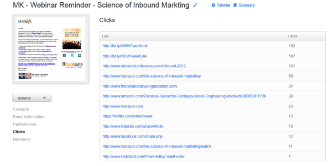
Task: Click the Link column header
Action: [x=105, y=36]
